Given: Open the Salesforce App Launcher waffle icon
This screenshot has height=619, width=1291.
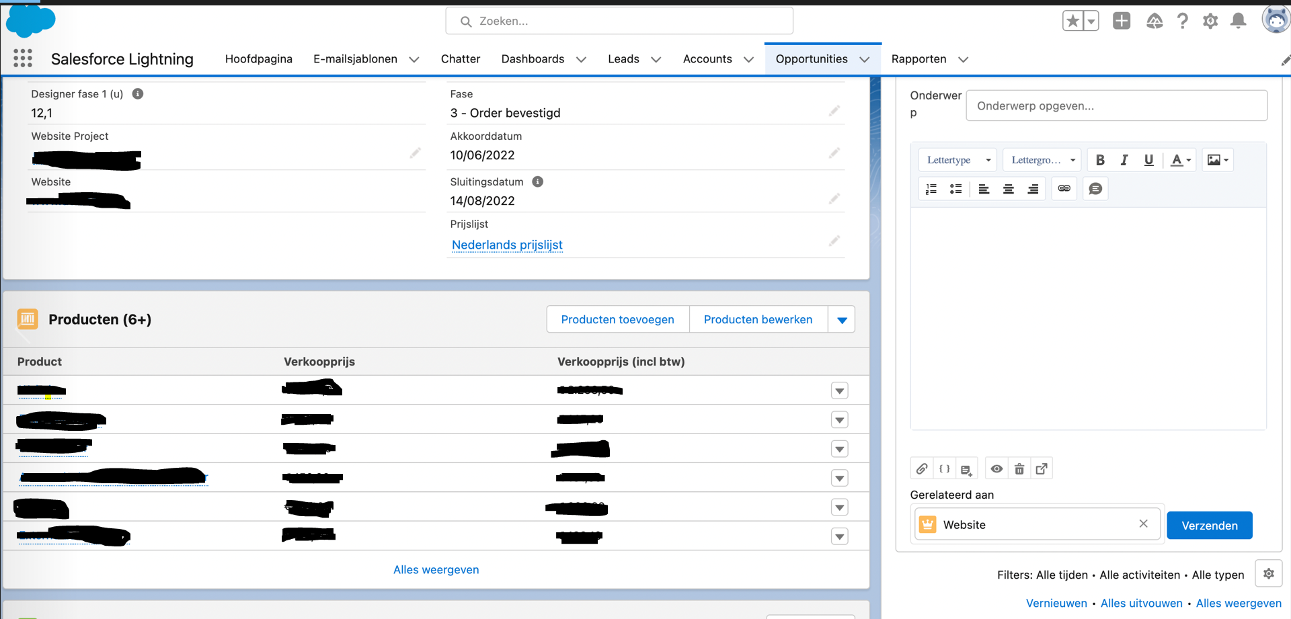Looking at the screenshot, I should 22,58.
